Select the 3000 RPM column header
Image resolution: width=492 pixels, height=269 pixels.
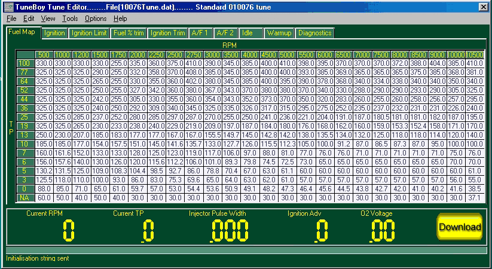213,54
